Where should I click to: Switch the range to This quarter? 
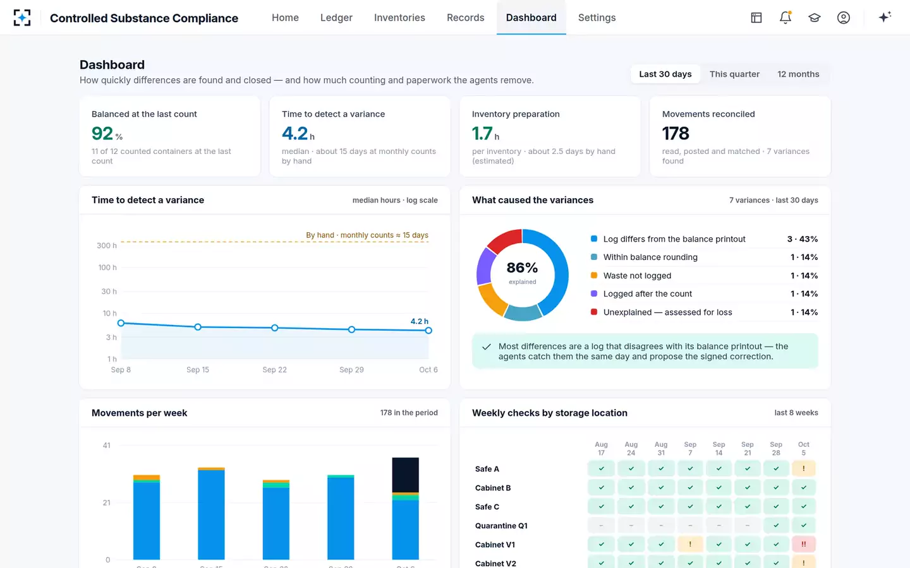click(734, 74)
